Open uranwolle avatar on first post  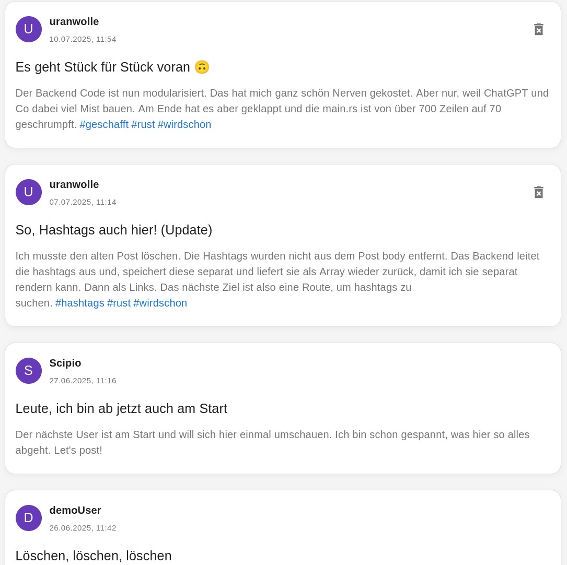point(29,29)
